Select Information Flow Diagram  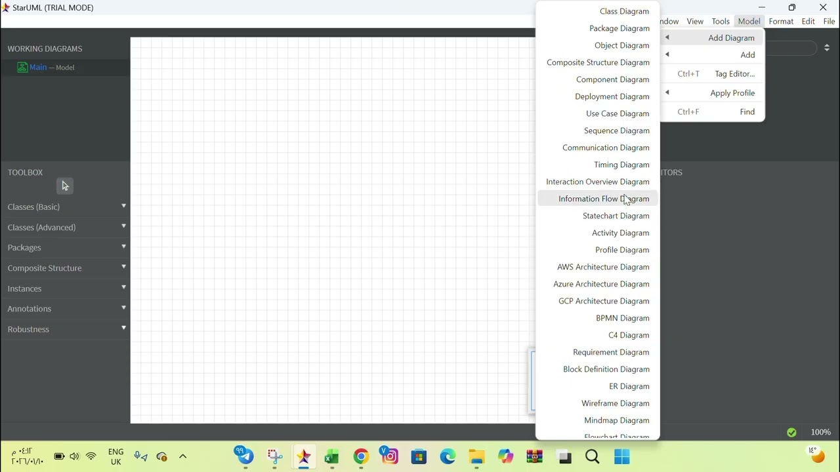click(x=598, y=199)
